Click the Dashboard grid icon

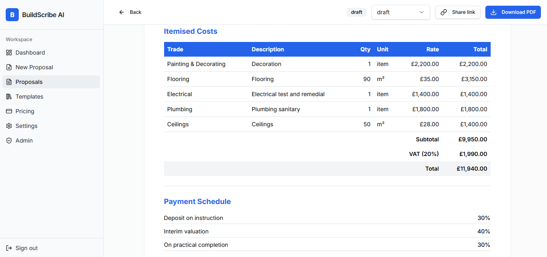tap(9, 53)
